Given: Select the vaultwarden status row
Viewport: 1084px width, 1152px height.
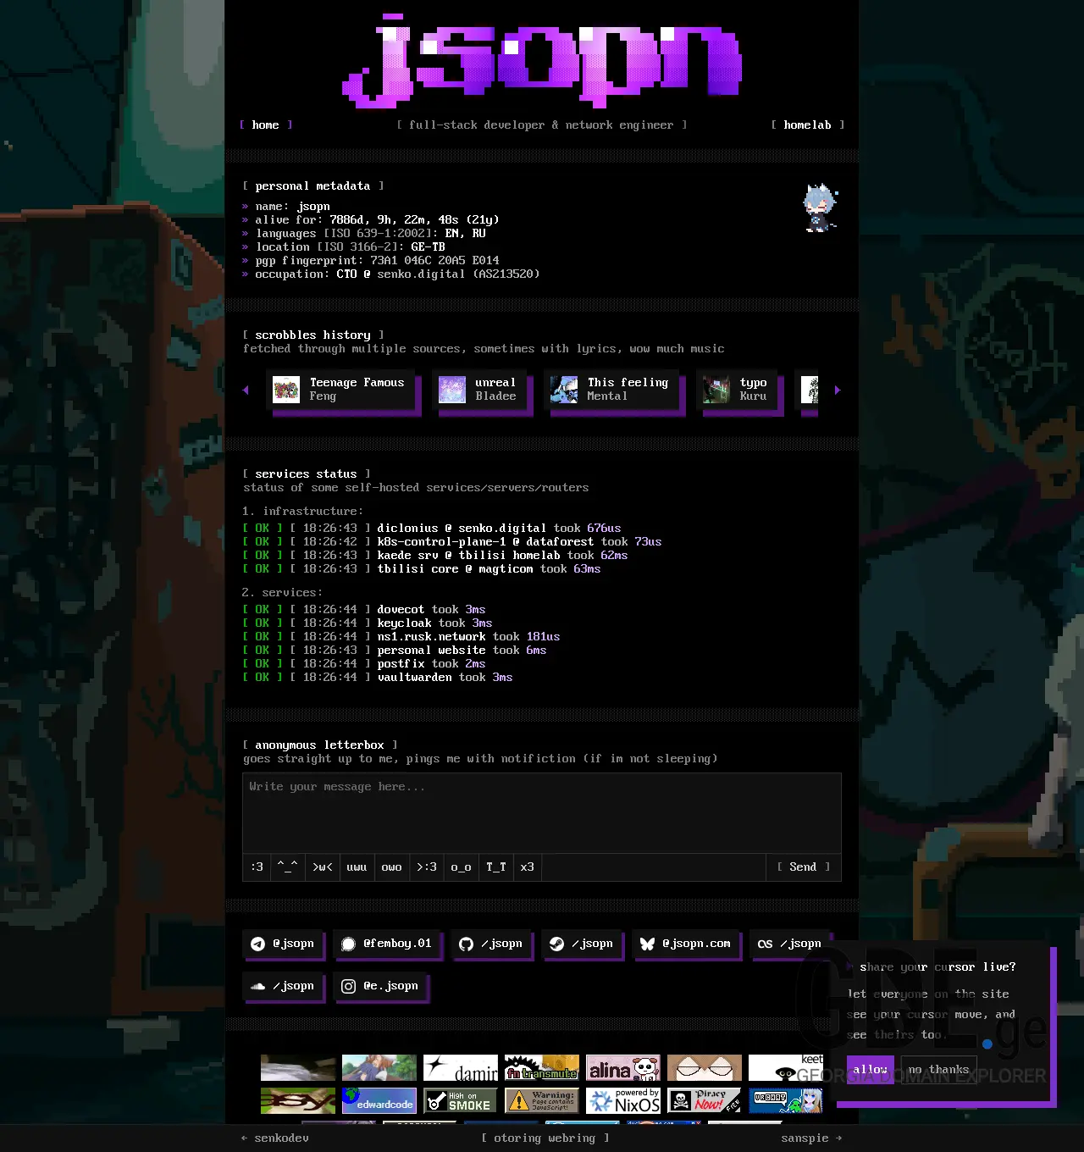Looking at the screenshot, I should point(378,677).
